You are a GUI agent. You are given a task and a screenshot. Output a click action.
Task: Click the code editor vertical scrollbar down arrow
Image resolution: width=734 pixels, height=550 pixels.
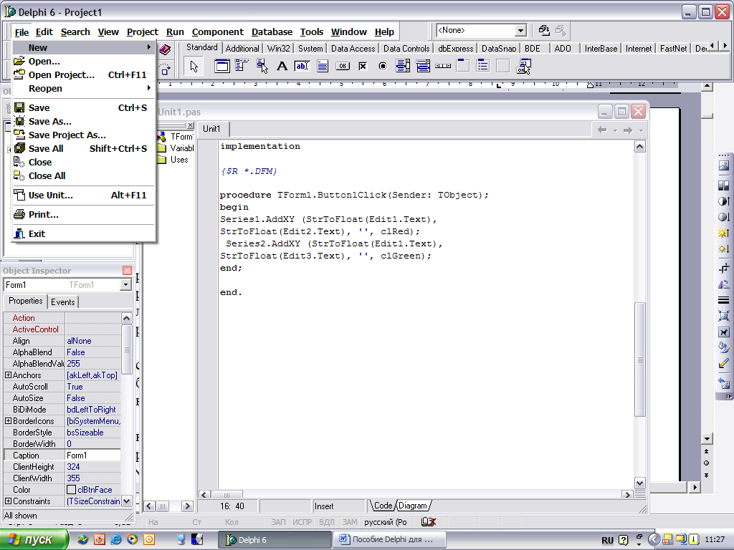point(639,483)
